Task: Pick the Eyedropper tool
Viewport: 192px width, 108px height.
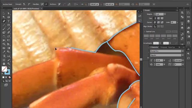Action: (4, 52)
